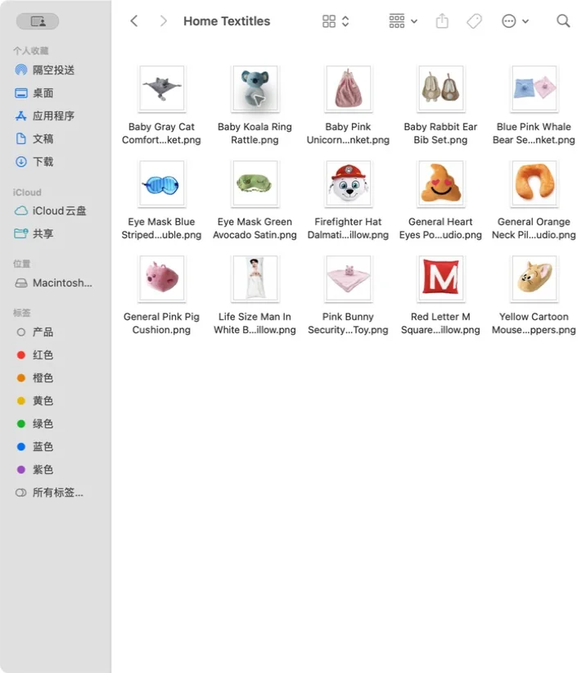The width and height of the screenshot is (586, 673).
Task: Select General Heart Eyes Poop thumbnail
Action: (441, 183)
